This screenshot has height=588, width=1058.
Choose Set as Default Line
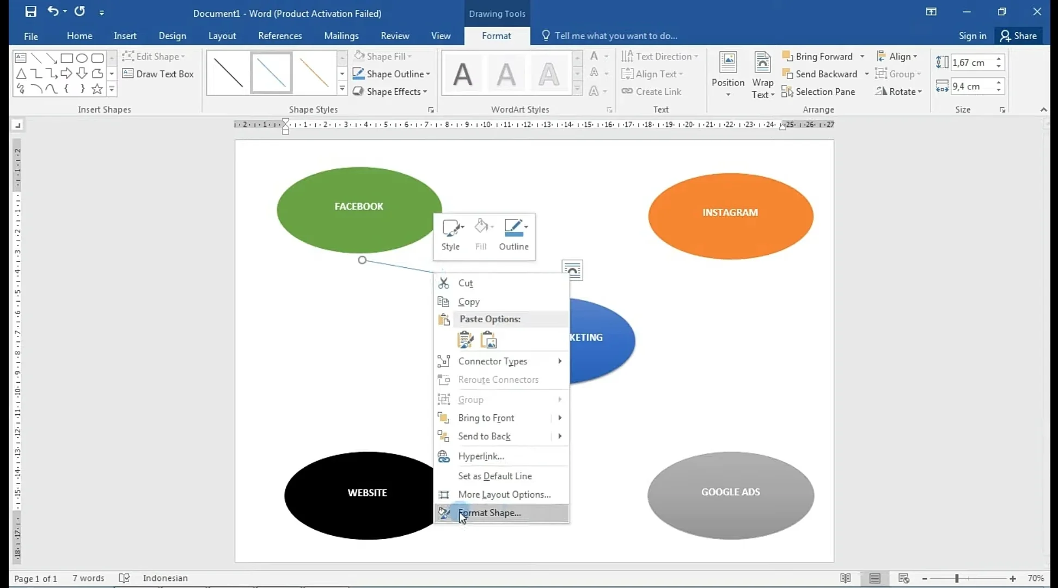point(502,476)
